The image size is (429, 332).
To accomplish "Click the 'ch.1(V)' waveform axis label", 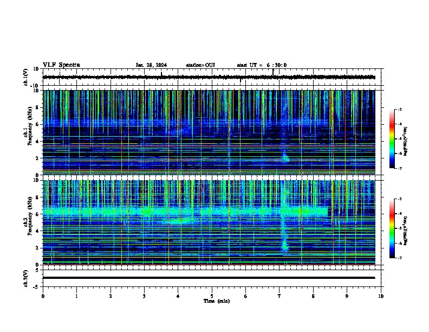I will tap(25, 77).
